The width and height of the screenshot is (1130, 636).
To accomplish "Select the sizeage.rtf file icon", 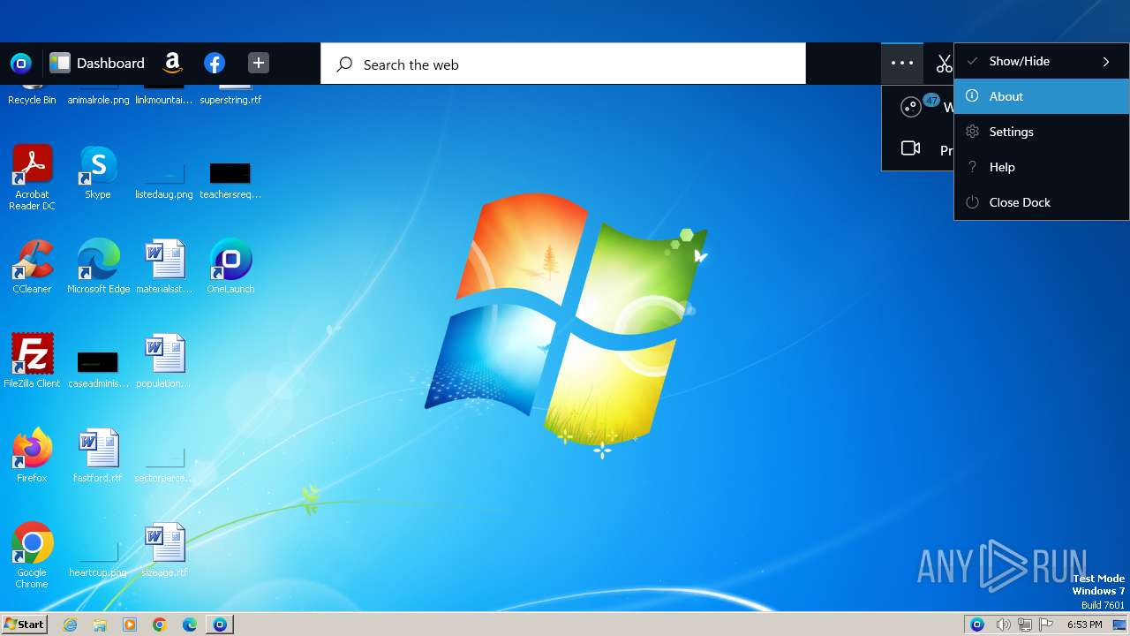I will tap(164, 549).
